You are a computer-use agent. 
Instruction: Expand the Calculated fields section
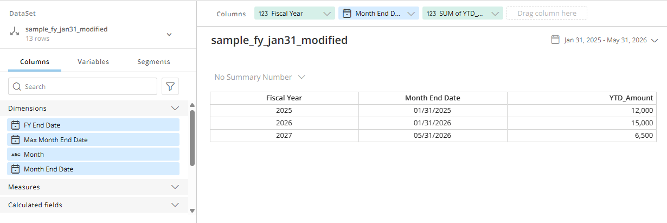175,205
